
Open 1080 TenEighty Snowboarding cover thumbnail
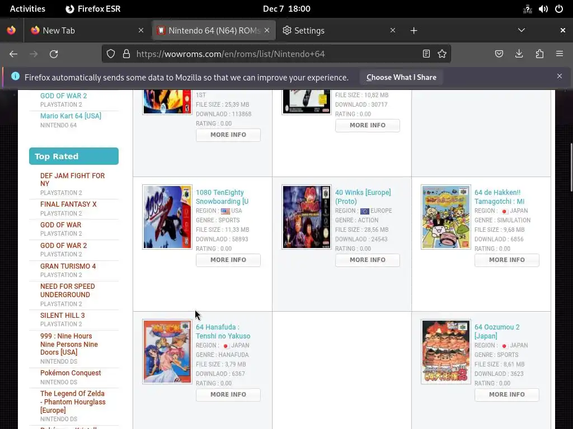[x=167, y=217]
